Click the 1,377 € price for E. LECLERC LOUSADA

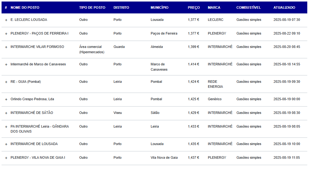coord(193,20)
